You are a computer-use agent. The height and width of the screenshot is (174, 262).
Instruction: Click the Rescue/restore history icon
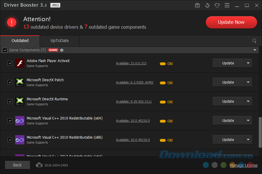207,5
